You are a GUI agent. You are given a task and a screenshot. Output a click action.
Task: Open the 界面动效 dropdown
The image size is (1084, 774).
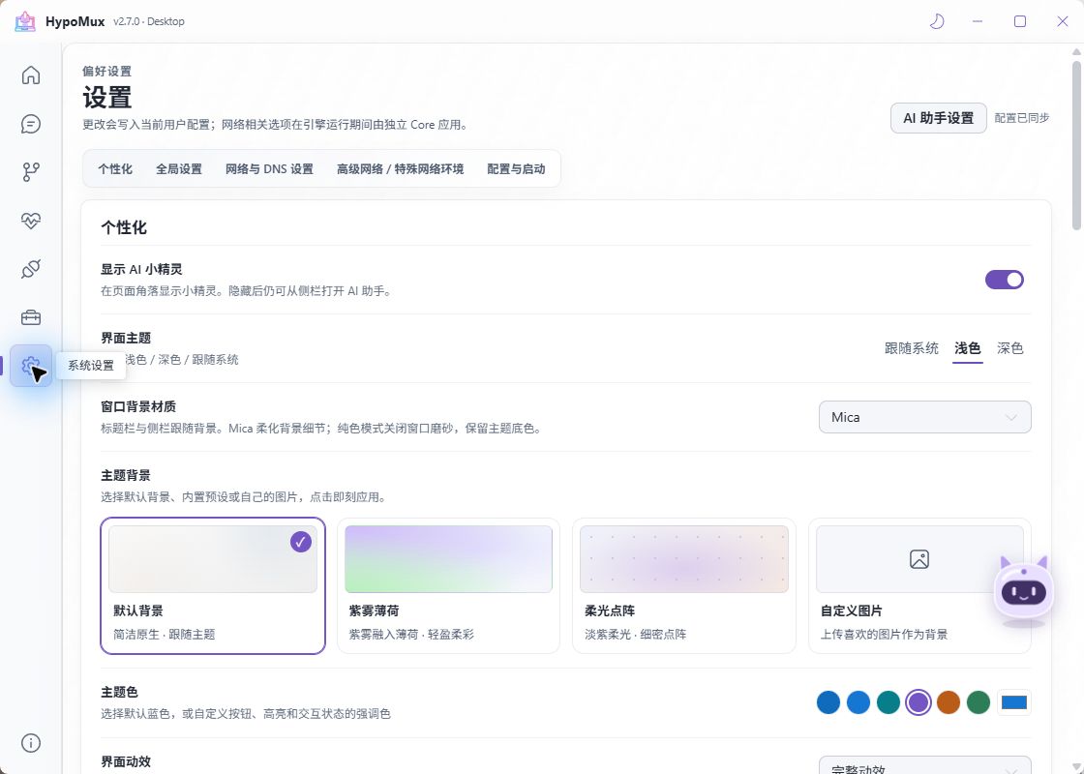click(924, 765)
